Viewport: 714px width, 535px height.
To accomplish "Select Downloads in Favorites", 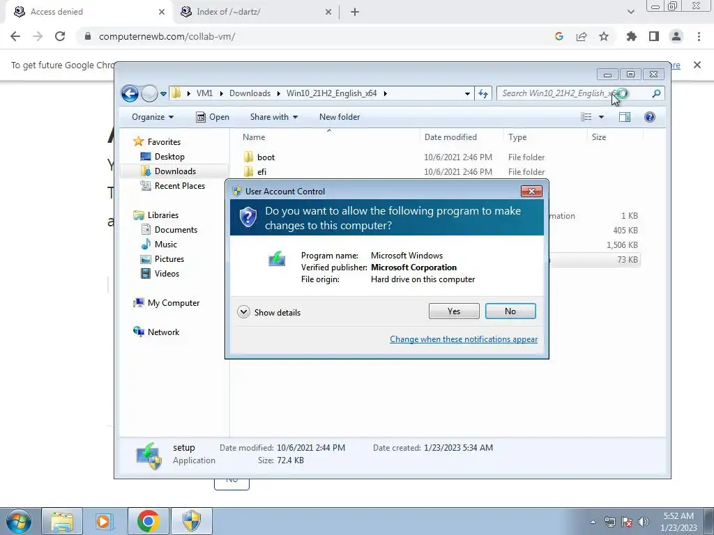I will point(169,171).
